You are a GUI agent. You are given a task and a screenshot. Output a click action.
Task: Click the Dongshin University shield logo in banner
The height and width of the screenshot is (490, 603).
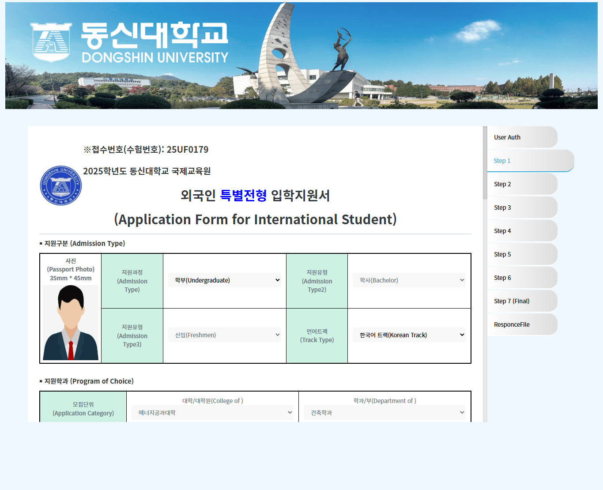click(x=51, y=42)
